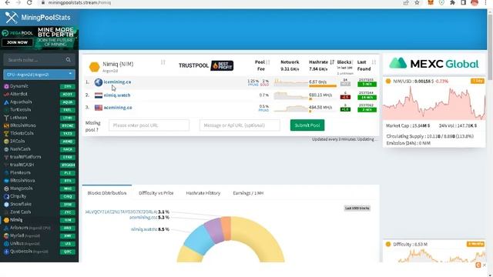Image resolution: width=493 pixels, height=277 pixels.
Task: Sort pools by name with sort arrows
Action: pyautogui.click(x=163, y=62)
